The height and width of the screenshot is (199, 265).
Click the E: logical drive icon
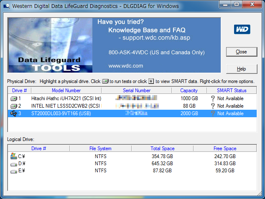point(13,171)
